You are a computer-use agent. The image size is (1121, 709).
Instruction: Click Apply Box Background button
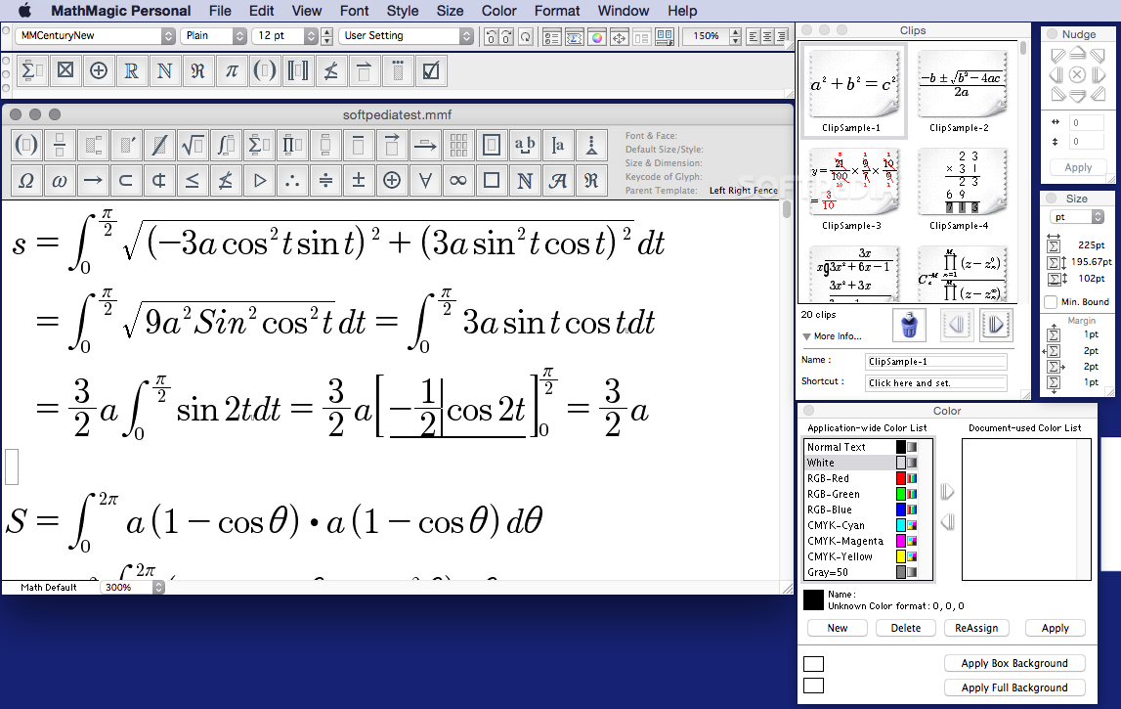1014,663
